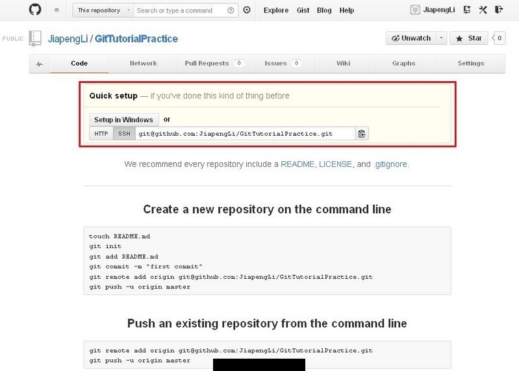Image resolution: width=519 pixels, height=371 pixels.
Task: Switch clone URL to SSH
Action: click(x=124, y=134)
